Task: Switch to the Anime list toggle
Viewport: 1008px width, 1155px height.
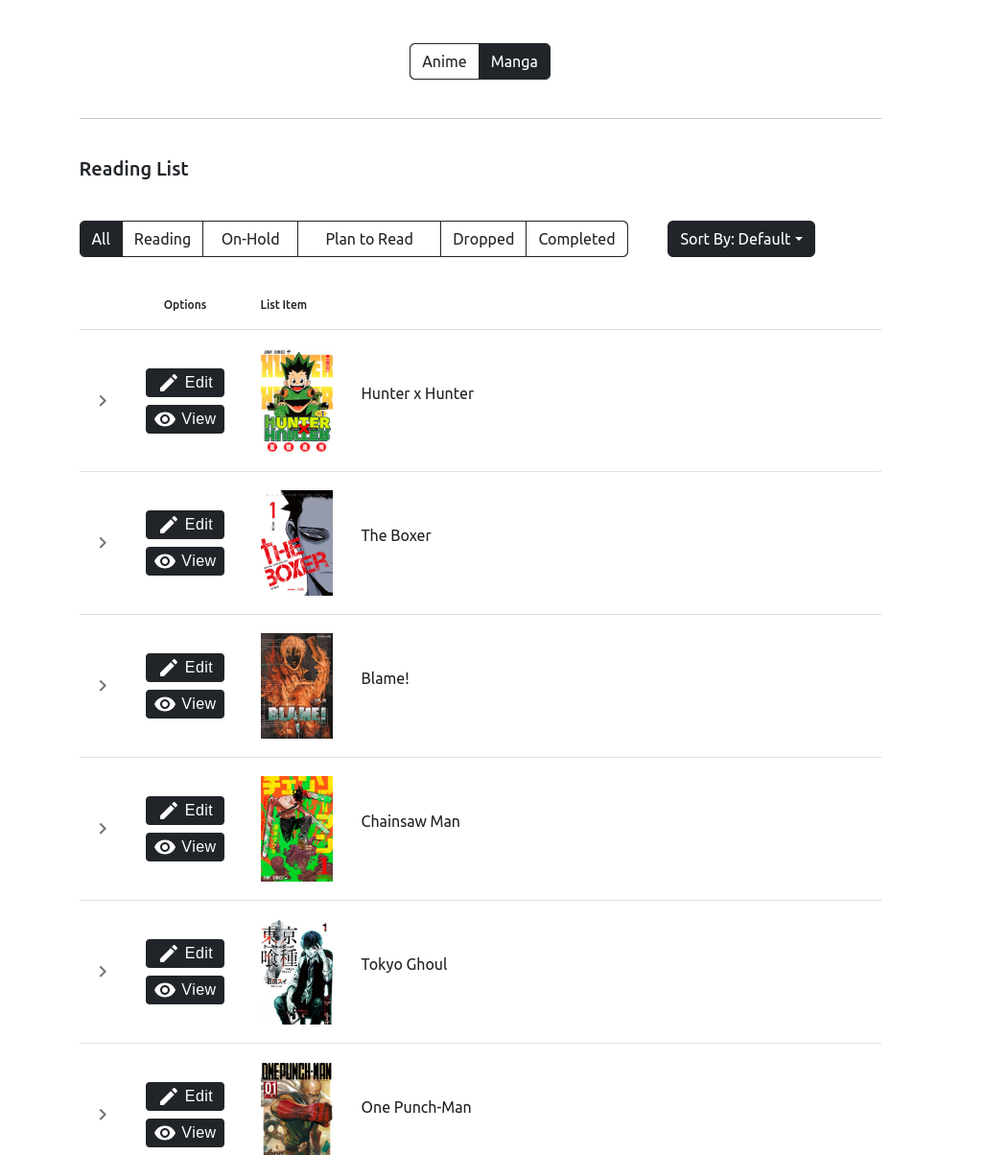Action: point(444,61)
